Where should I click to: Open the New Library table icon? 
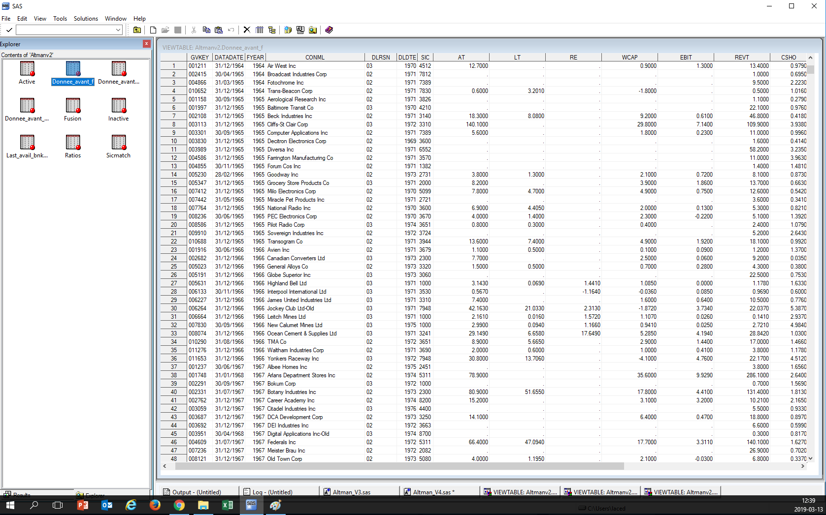(x=259, y=30)
